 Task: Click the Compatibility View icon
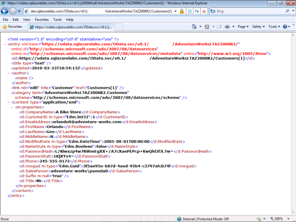(190, 11)
